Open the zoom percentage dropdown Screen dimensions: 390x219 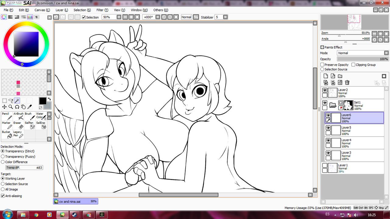119,17
